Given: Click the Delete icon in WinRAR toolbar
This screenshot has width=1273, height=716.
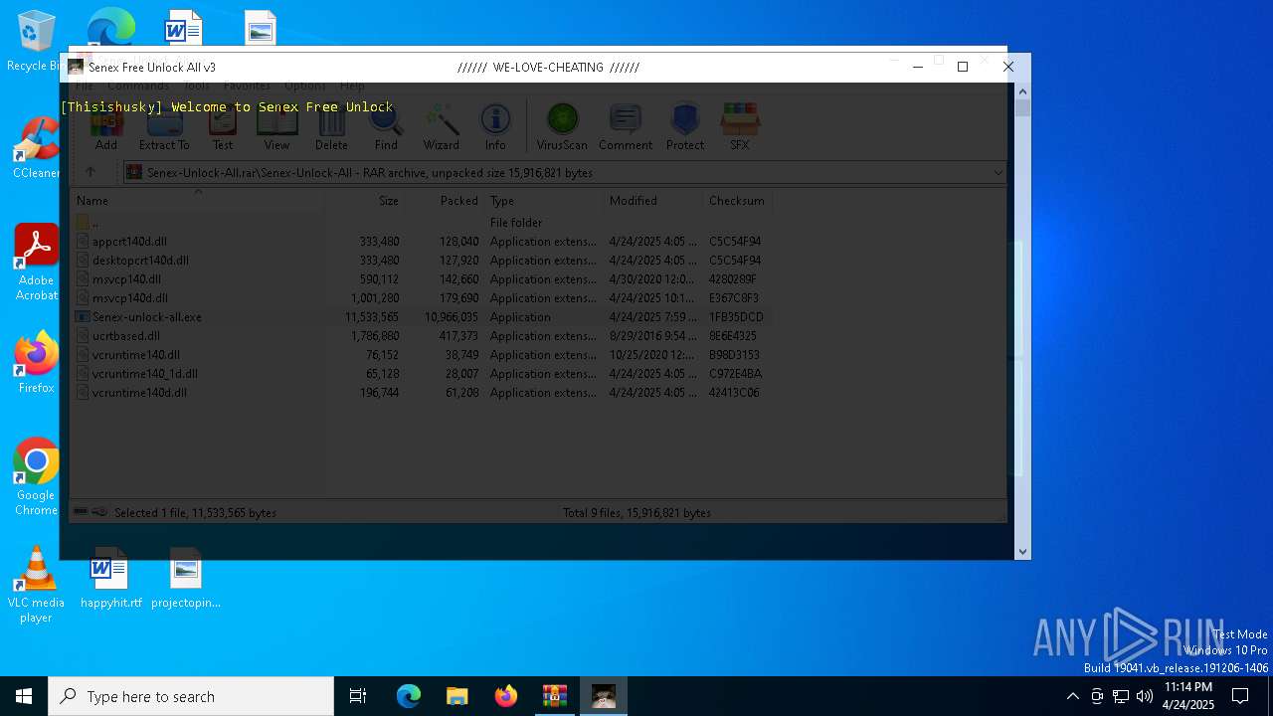Looking at the screenshot, I should tap(331, 127).
